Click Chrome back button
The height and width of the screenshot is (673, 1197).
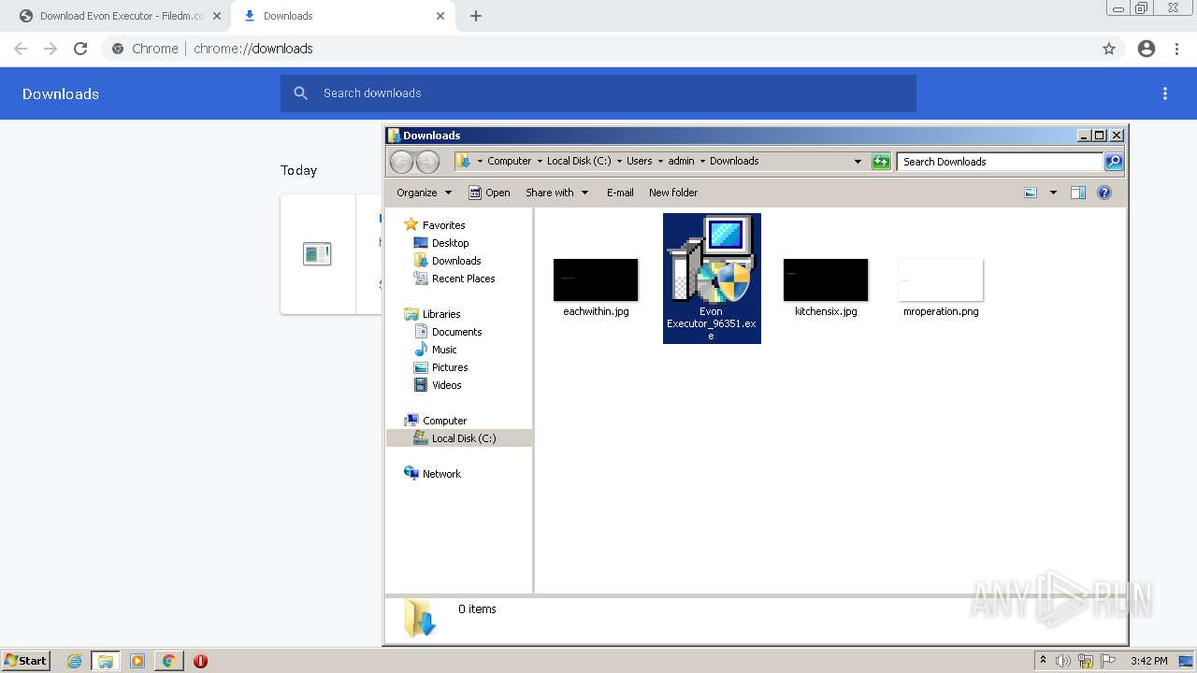pyautogui.click(x=21, y=49)
